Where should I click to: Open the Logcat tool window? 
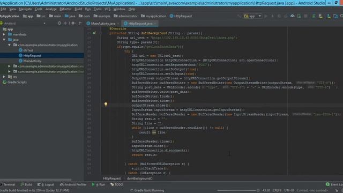[x=46, y=184]
